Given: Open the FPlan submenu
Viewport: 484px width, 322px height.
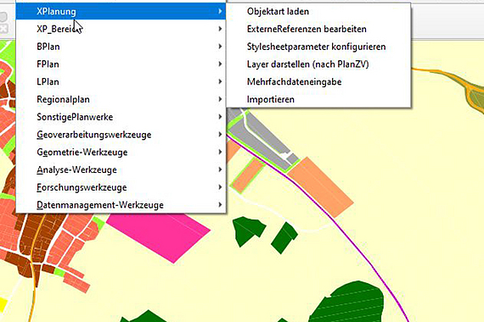Looking at the screenshot, I should coord(121,64).
